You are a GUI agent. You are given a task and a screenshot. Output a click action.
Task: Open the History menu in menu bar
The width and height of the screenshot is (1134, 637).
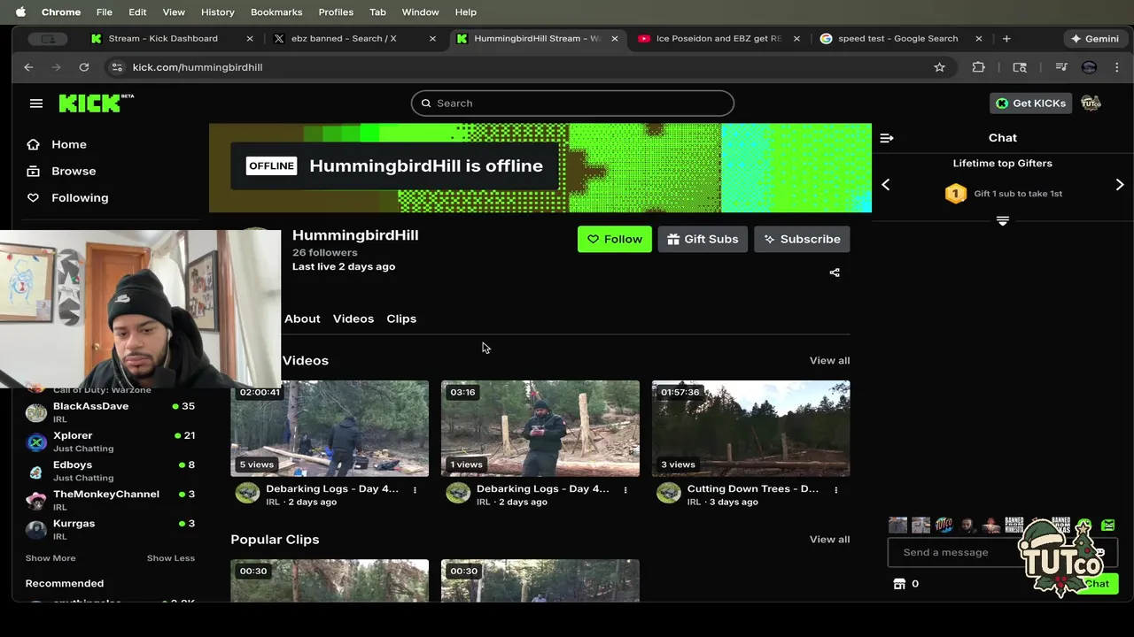[217, 12]
